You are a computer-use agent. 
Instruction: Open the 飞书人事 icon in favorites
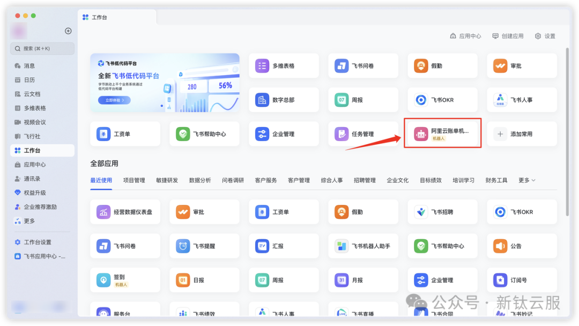(500, 100)
